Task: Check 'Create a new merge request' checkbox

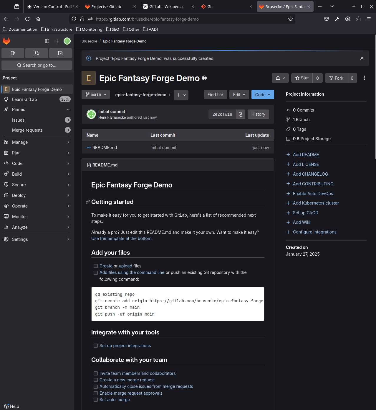Action: (x=96, y=380)
